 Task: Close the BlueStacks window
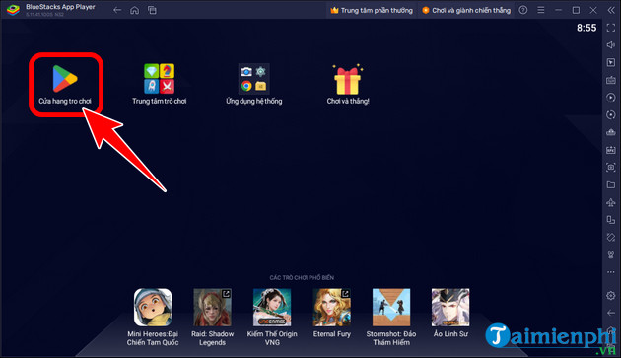pyautogui.click(x=593, y=10)
